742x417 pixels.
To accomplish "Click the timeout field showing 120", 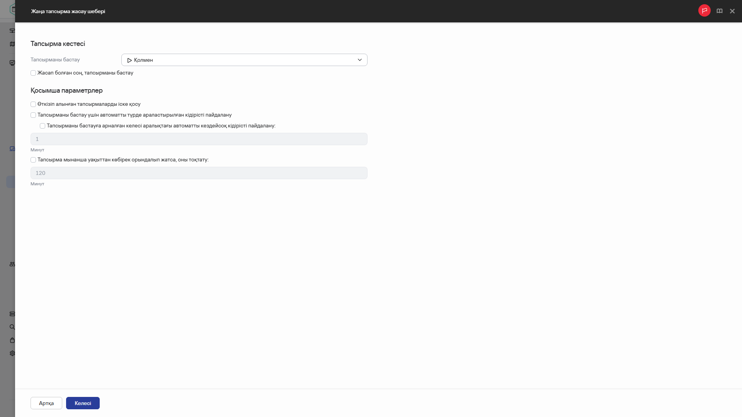I will pos(199,173).
